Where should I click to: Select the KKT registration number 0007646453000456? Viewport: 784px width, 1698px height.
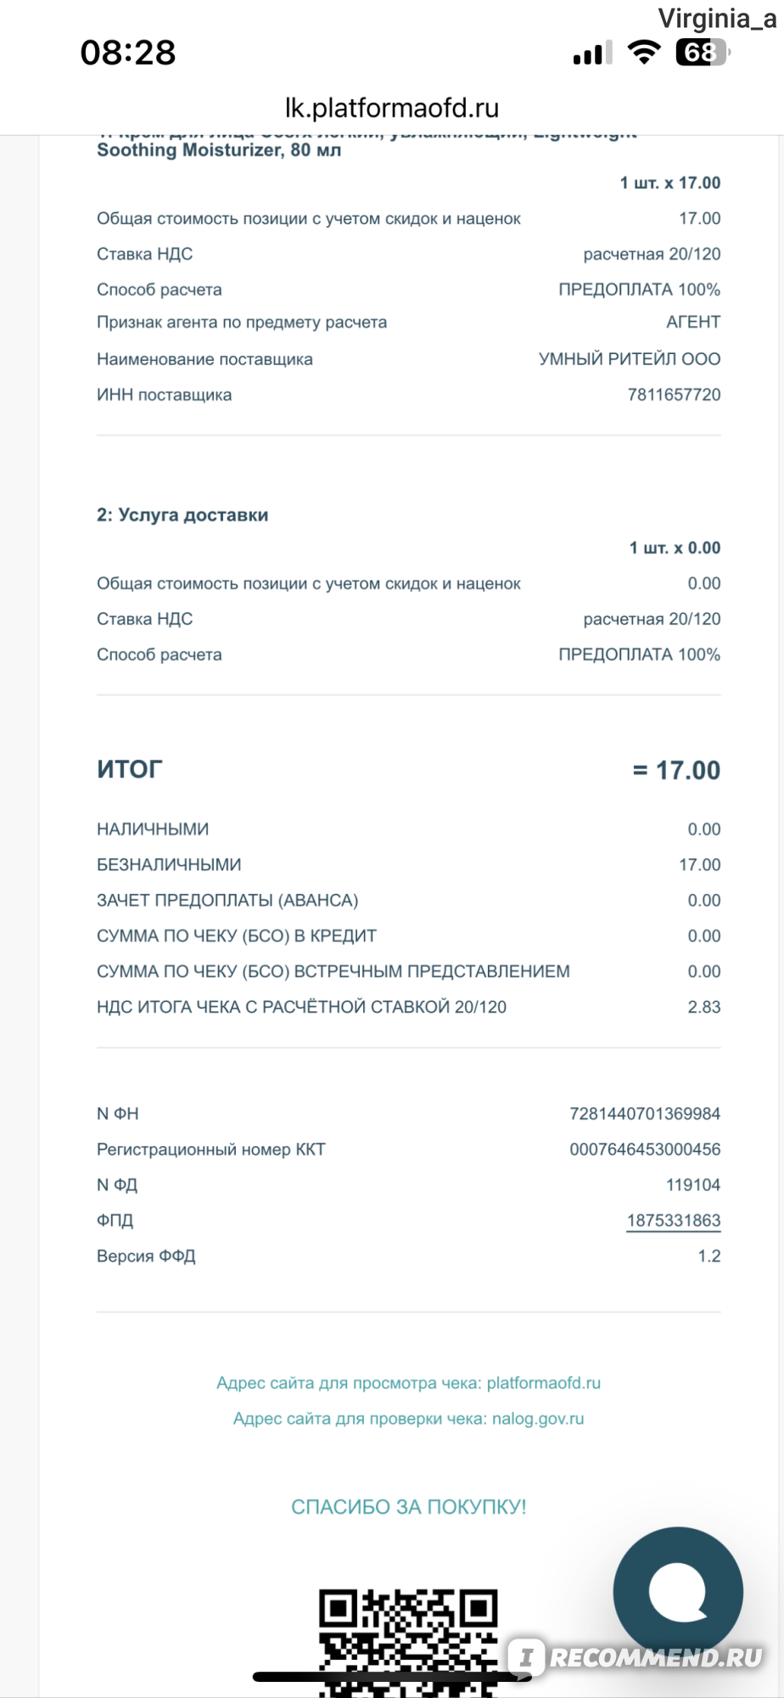[x=645, y=1149]
